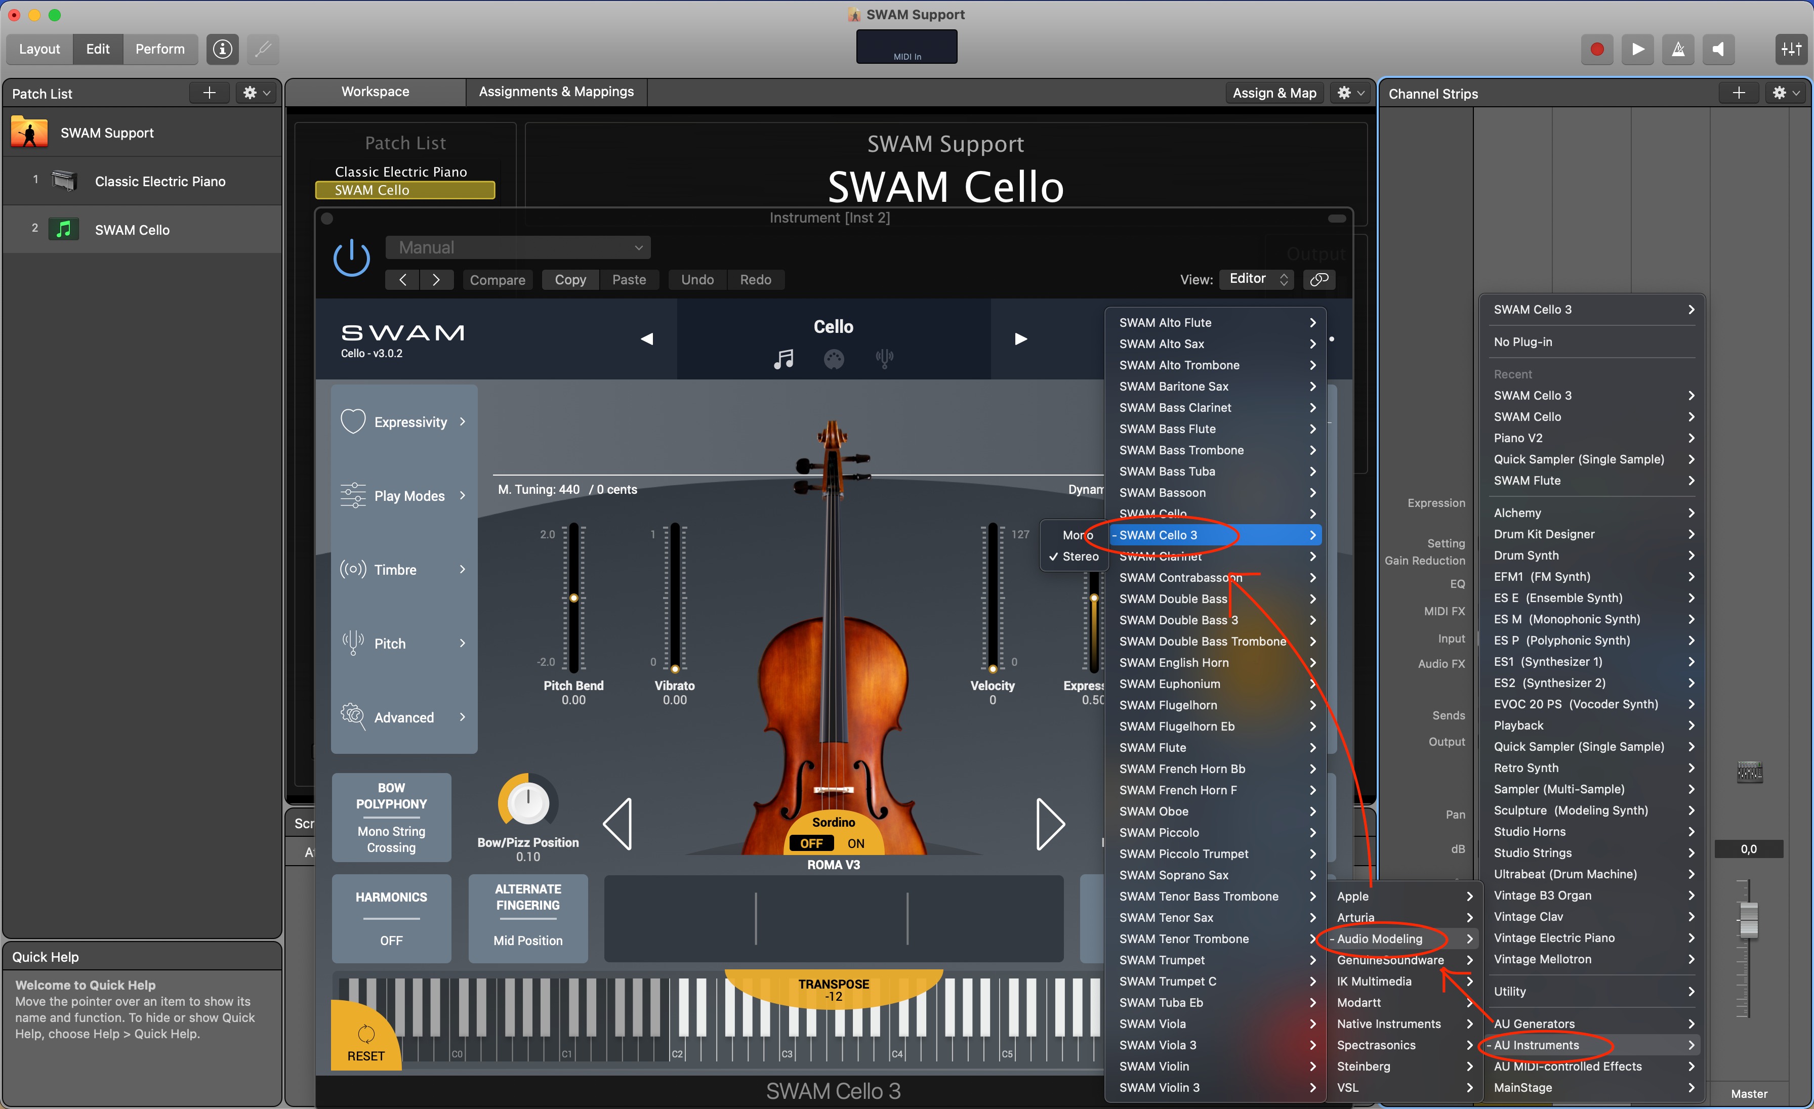Open Channel Strips gear menu
Image resolution: width=1814 pixels, height=1109 pixels.
(x=1785, y=93)
